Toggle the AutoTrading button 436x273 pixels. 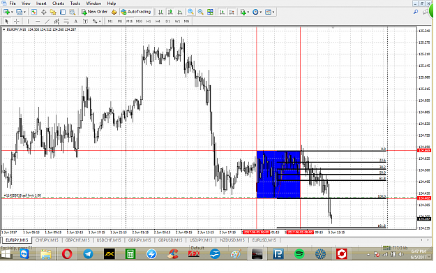point(136,12)
